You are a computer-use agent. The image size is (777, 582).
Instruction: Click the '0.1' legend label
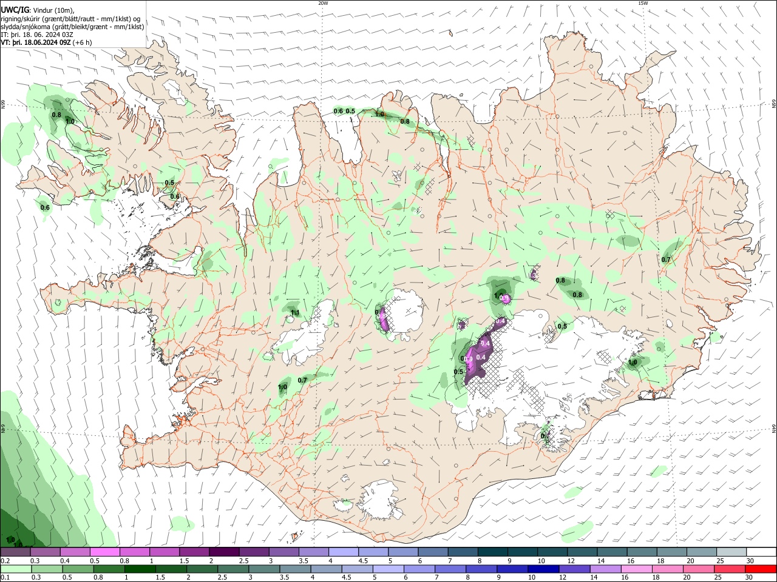coord(5,578)
